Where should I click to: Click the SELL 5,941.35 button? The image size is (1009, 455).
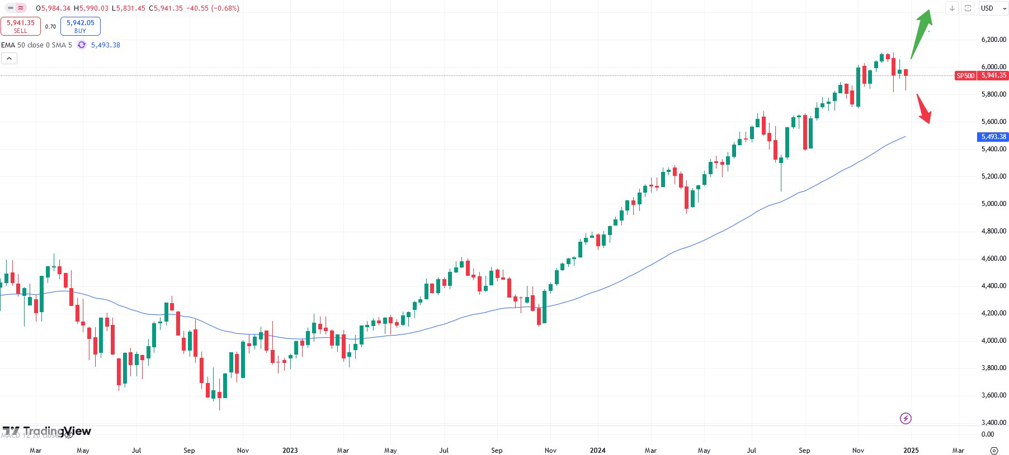[21, 26]
